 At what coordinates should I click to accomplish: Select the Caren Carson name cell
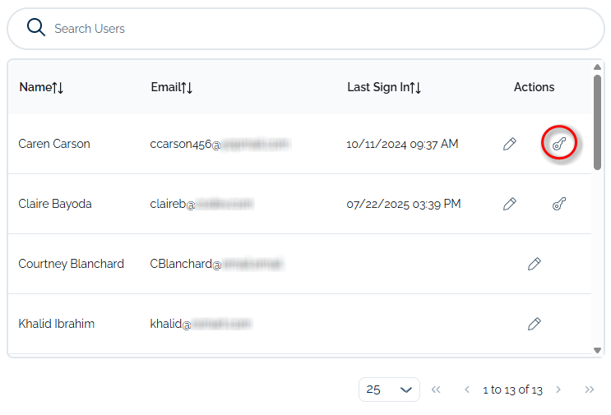[x=54, y=144]
